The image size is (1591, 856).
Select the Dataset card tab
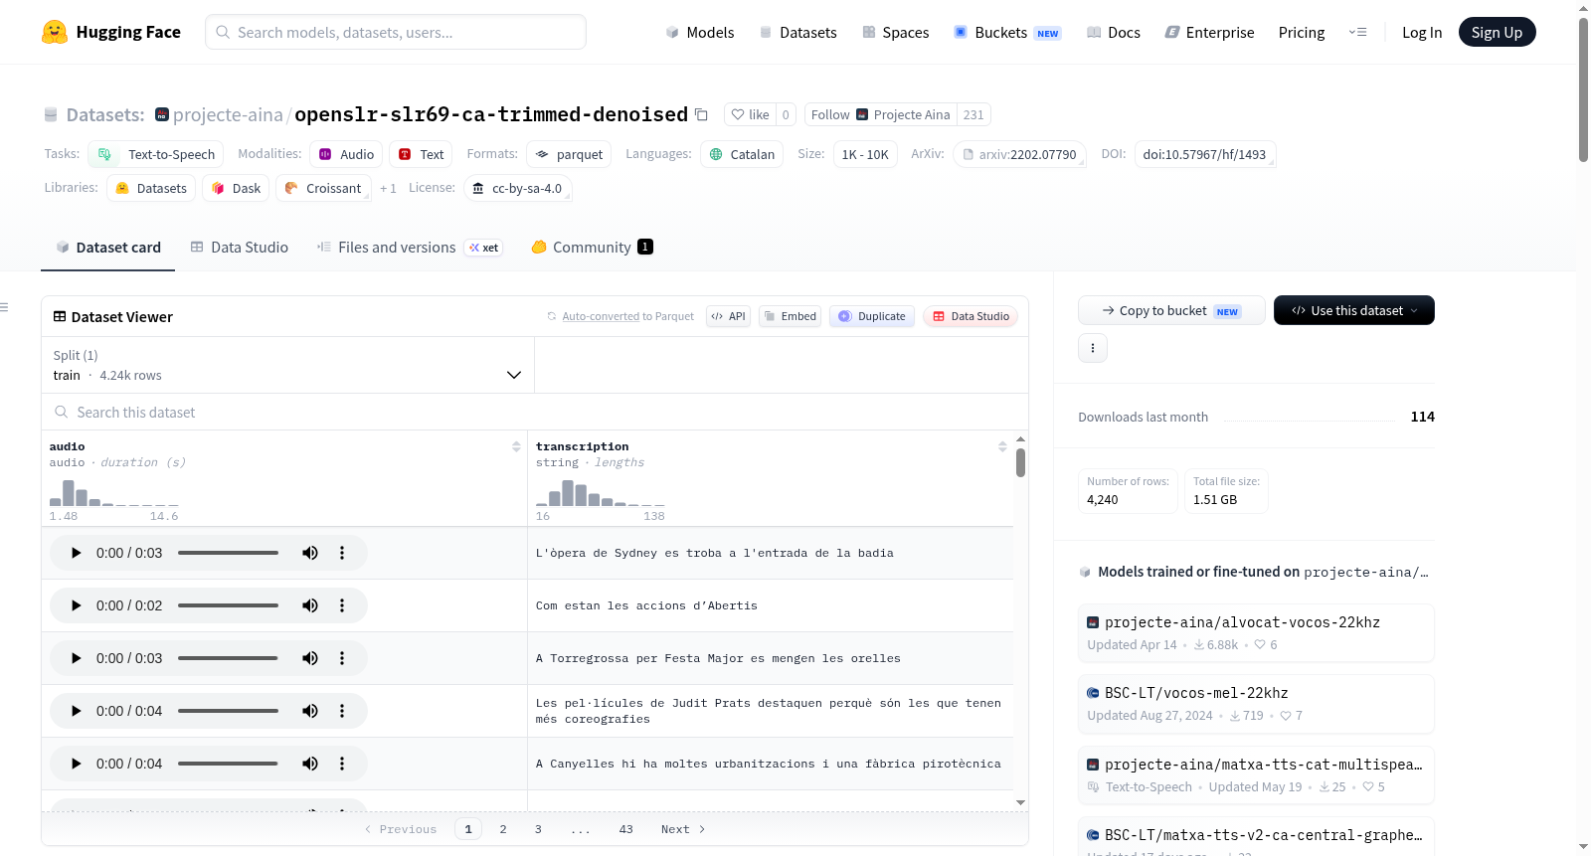click(108, 247)
